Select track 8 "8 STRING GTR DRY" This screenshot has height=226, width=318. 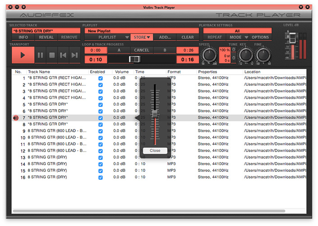click(159, 124)
